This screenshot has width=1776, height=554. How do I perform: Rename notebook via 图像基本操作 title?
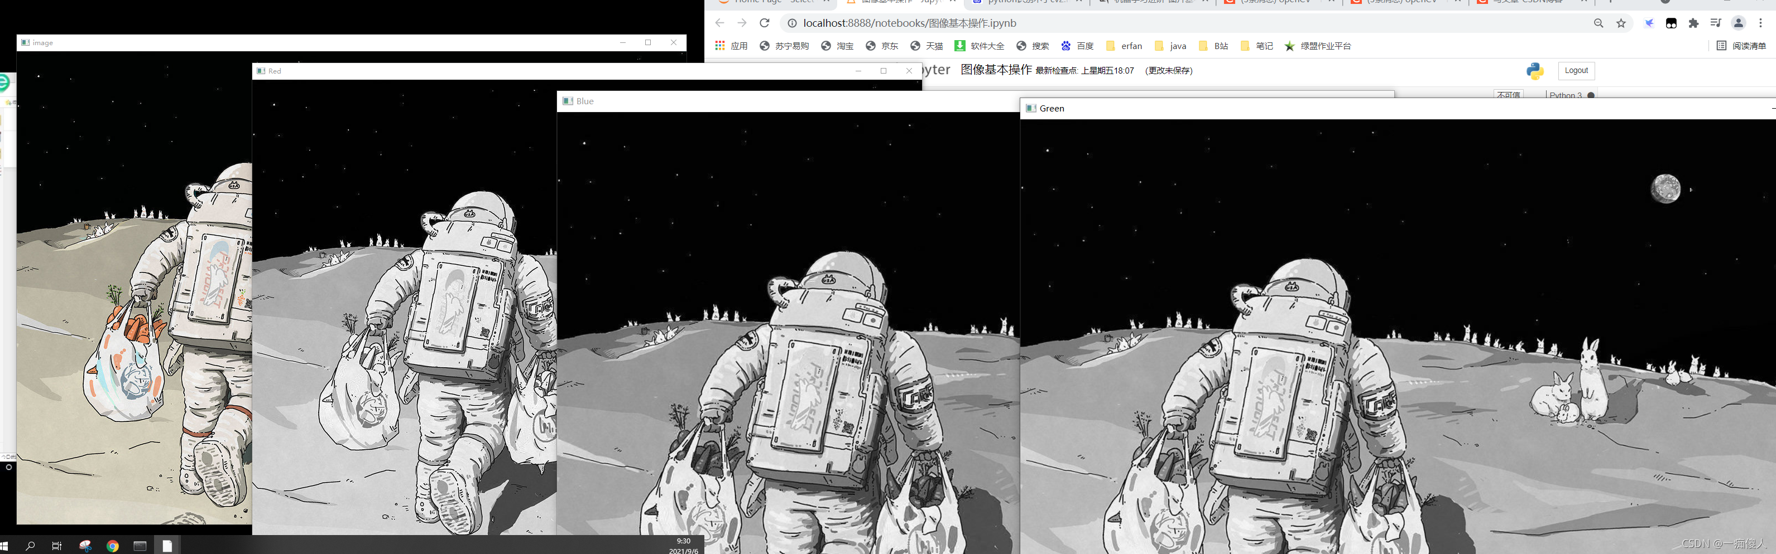[996, 70]
